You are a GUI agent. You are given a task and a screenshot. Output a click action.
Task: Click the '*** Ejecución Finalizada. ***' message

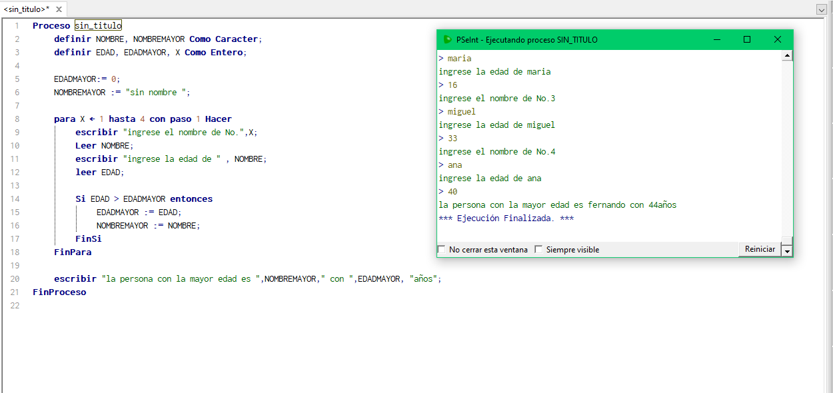506,218
